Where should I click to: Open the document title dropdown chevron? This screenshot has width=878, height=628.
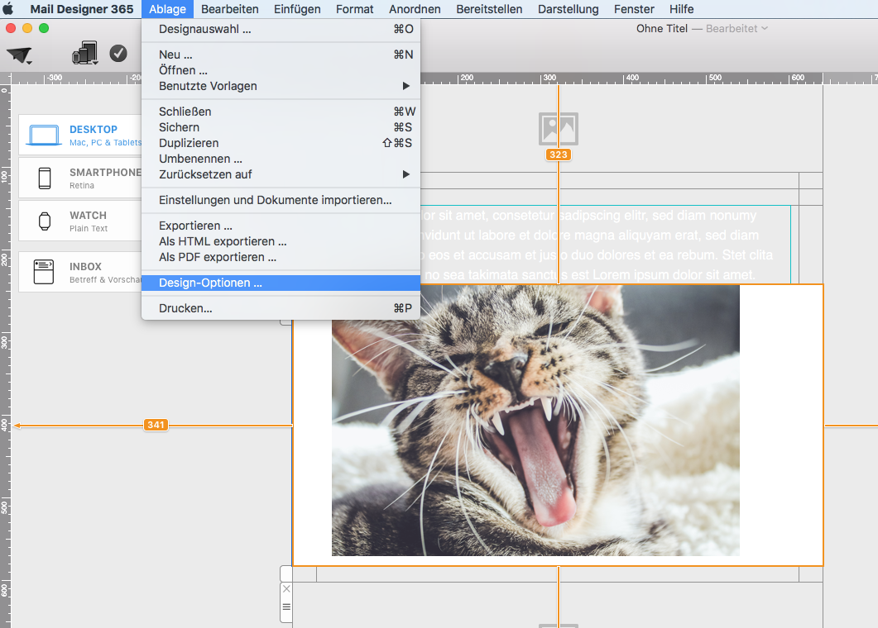pos(765,29)
